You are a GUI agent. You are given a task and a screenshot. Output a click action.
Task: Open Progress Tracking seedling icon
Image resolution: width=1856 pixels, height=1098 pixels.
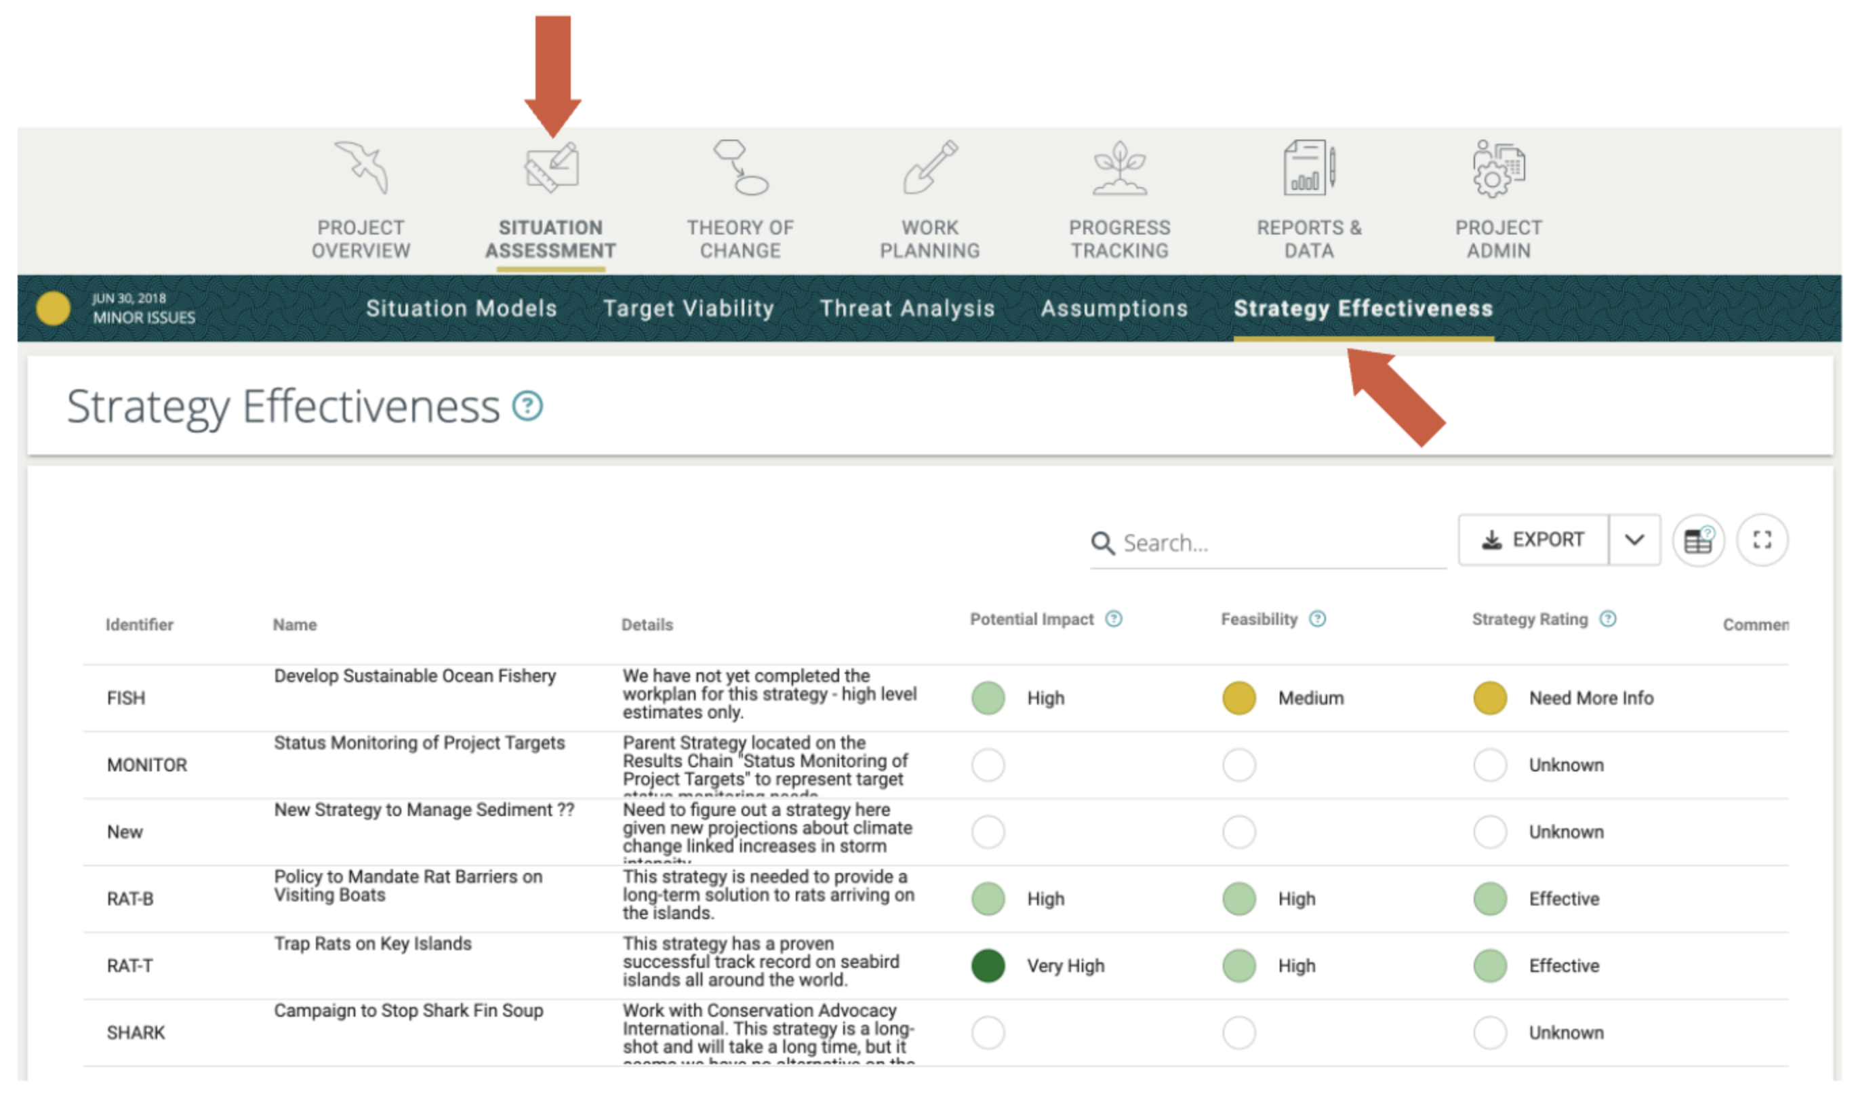(x=1119, y=169)
